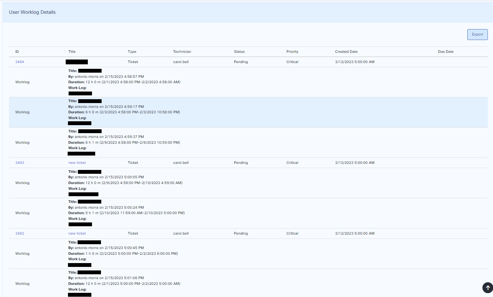Screen dimensions: 493x297
Task: Open ticket ID 3463 link
Action: 20,163
